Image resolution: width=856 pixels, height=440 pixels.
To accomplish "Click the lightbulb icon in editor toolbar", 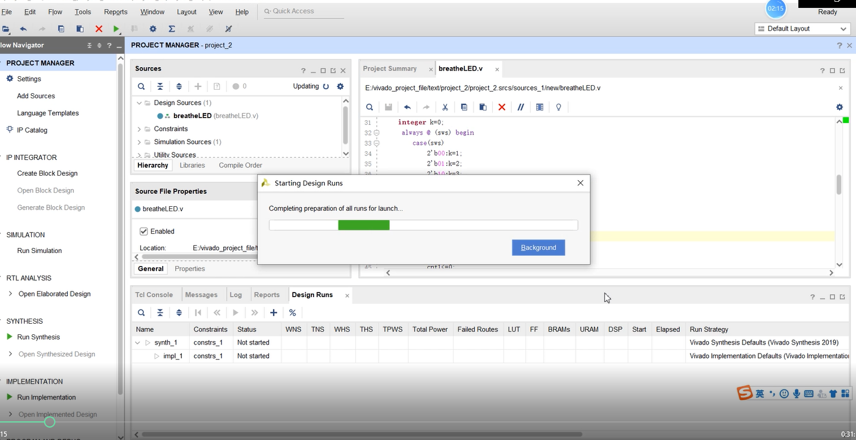I will click(559, 107).
